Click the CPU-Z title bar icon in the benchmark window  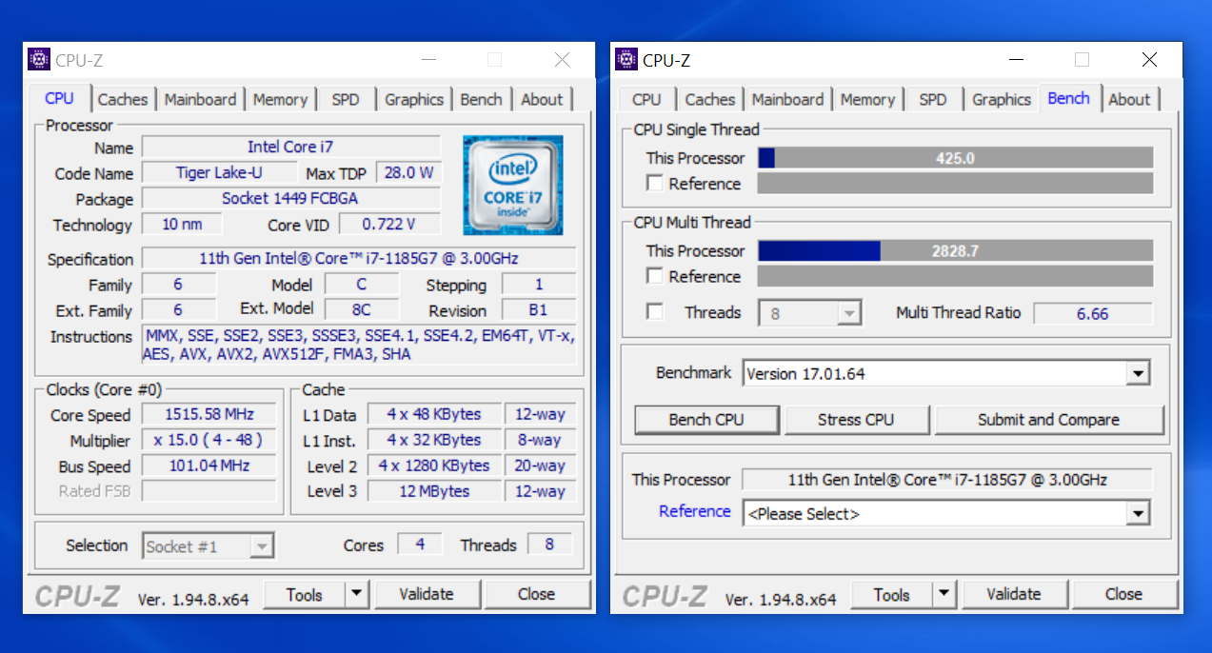[x=626, y=60]
